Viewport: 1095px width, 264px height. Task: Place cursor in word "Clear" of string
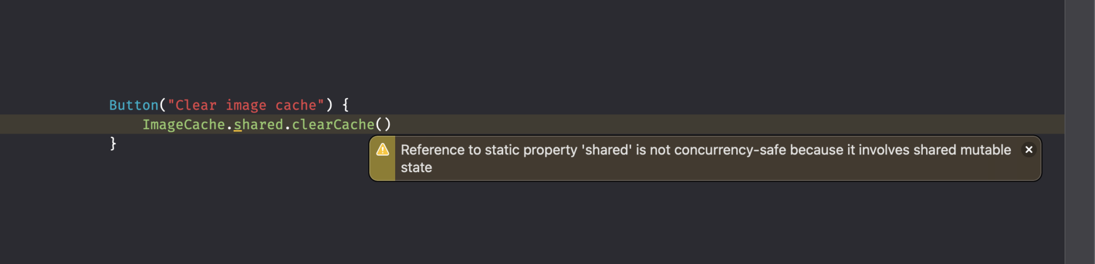[196, 105]
